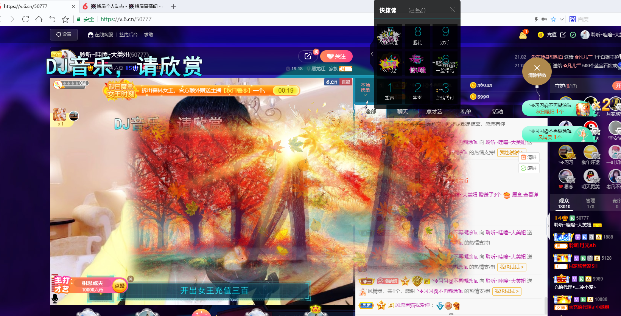Viewport: 621px width, 316px height.
Task: Select the 礼单 gift list tab
Action: [x=466, y=112]
